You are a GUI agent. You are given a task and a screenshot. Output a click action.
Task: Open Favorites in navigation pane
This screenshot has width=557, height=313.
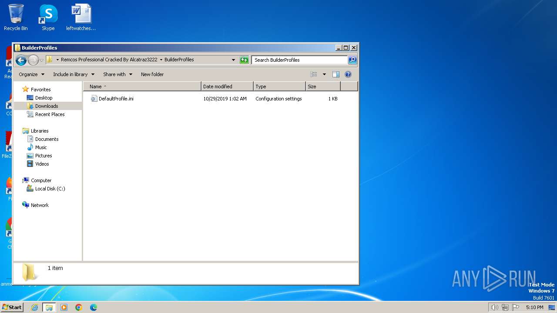[40, 90]
